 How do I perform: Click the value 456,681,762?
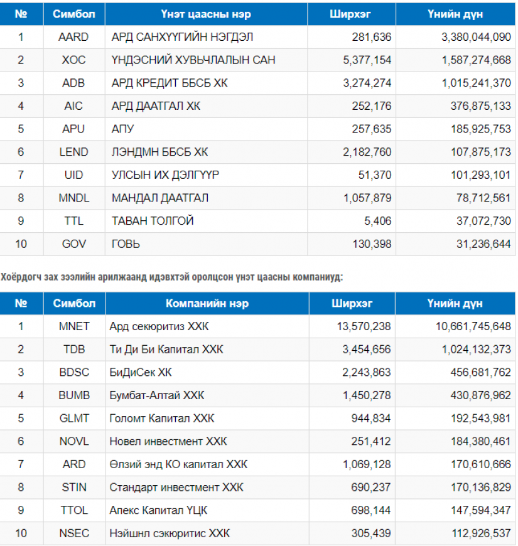481,372
